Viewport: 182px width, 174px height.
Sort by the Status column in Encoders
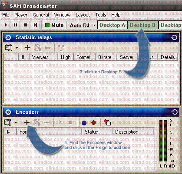pyautogui.click(x=97, y=132)
